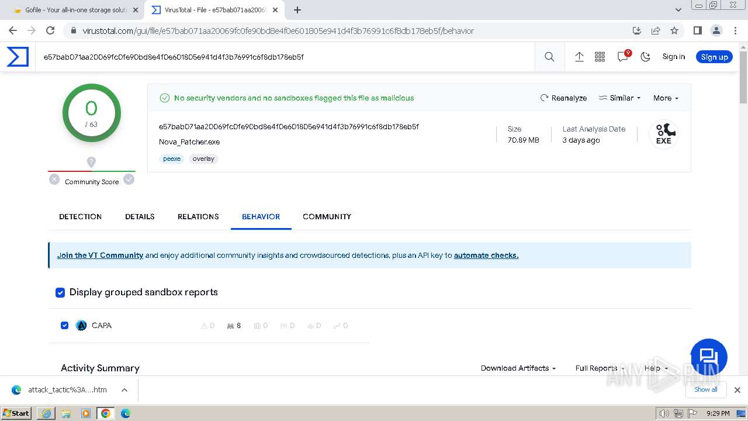
Task: Click browser back arrow
Action: click(x=13, y=30)
